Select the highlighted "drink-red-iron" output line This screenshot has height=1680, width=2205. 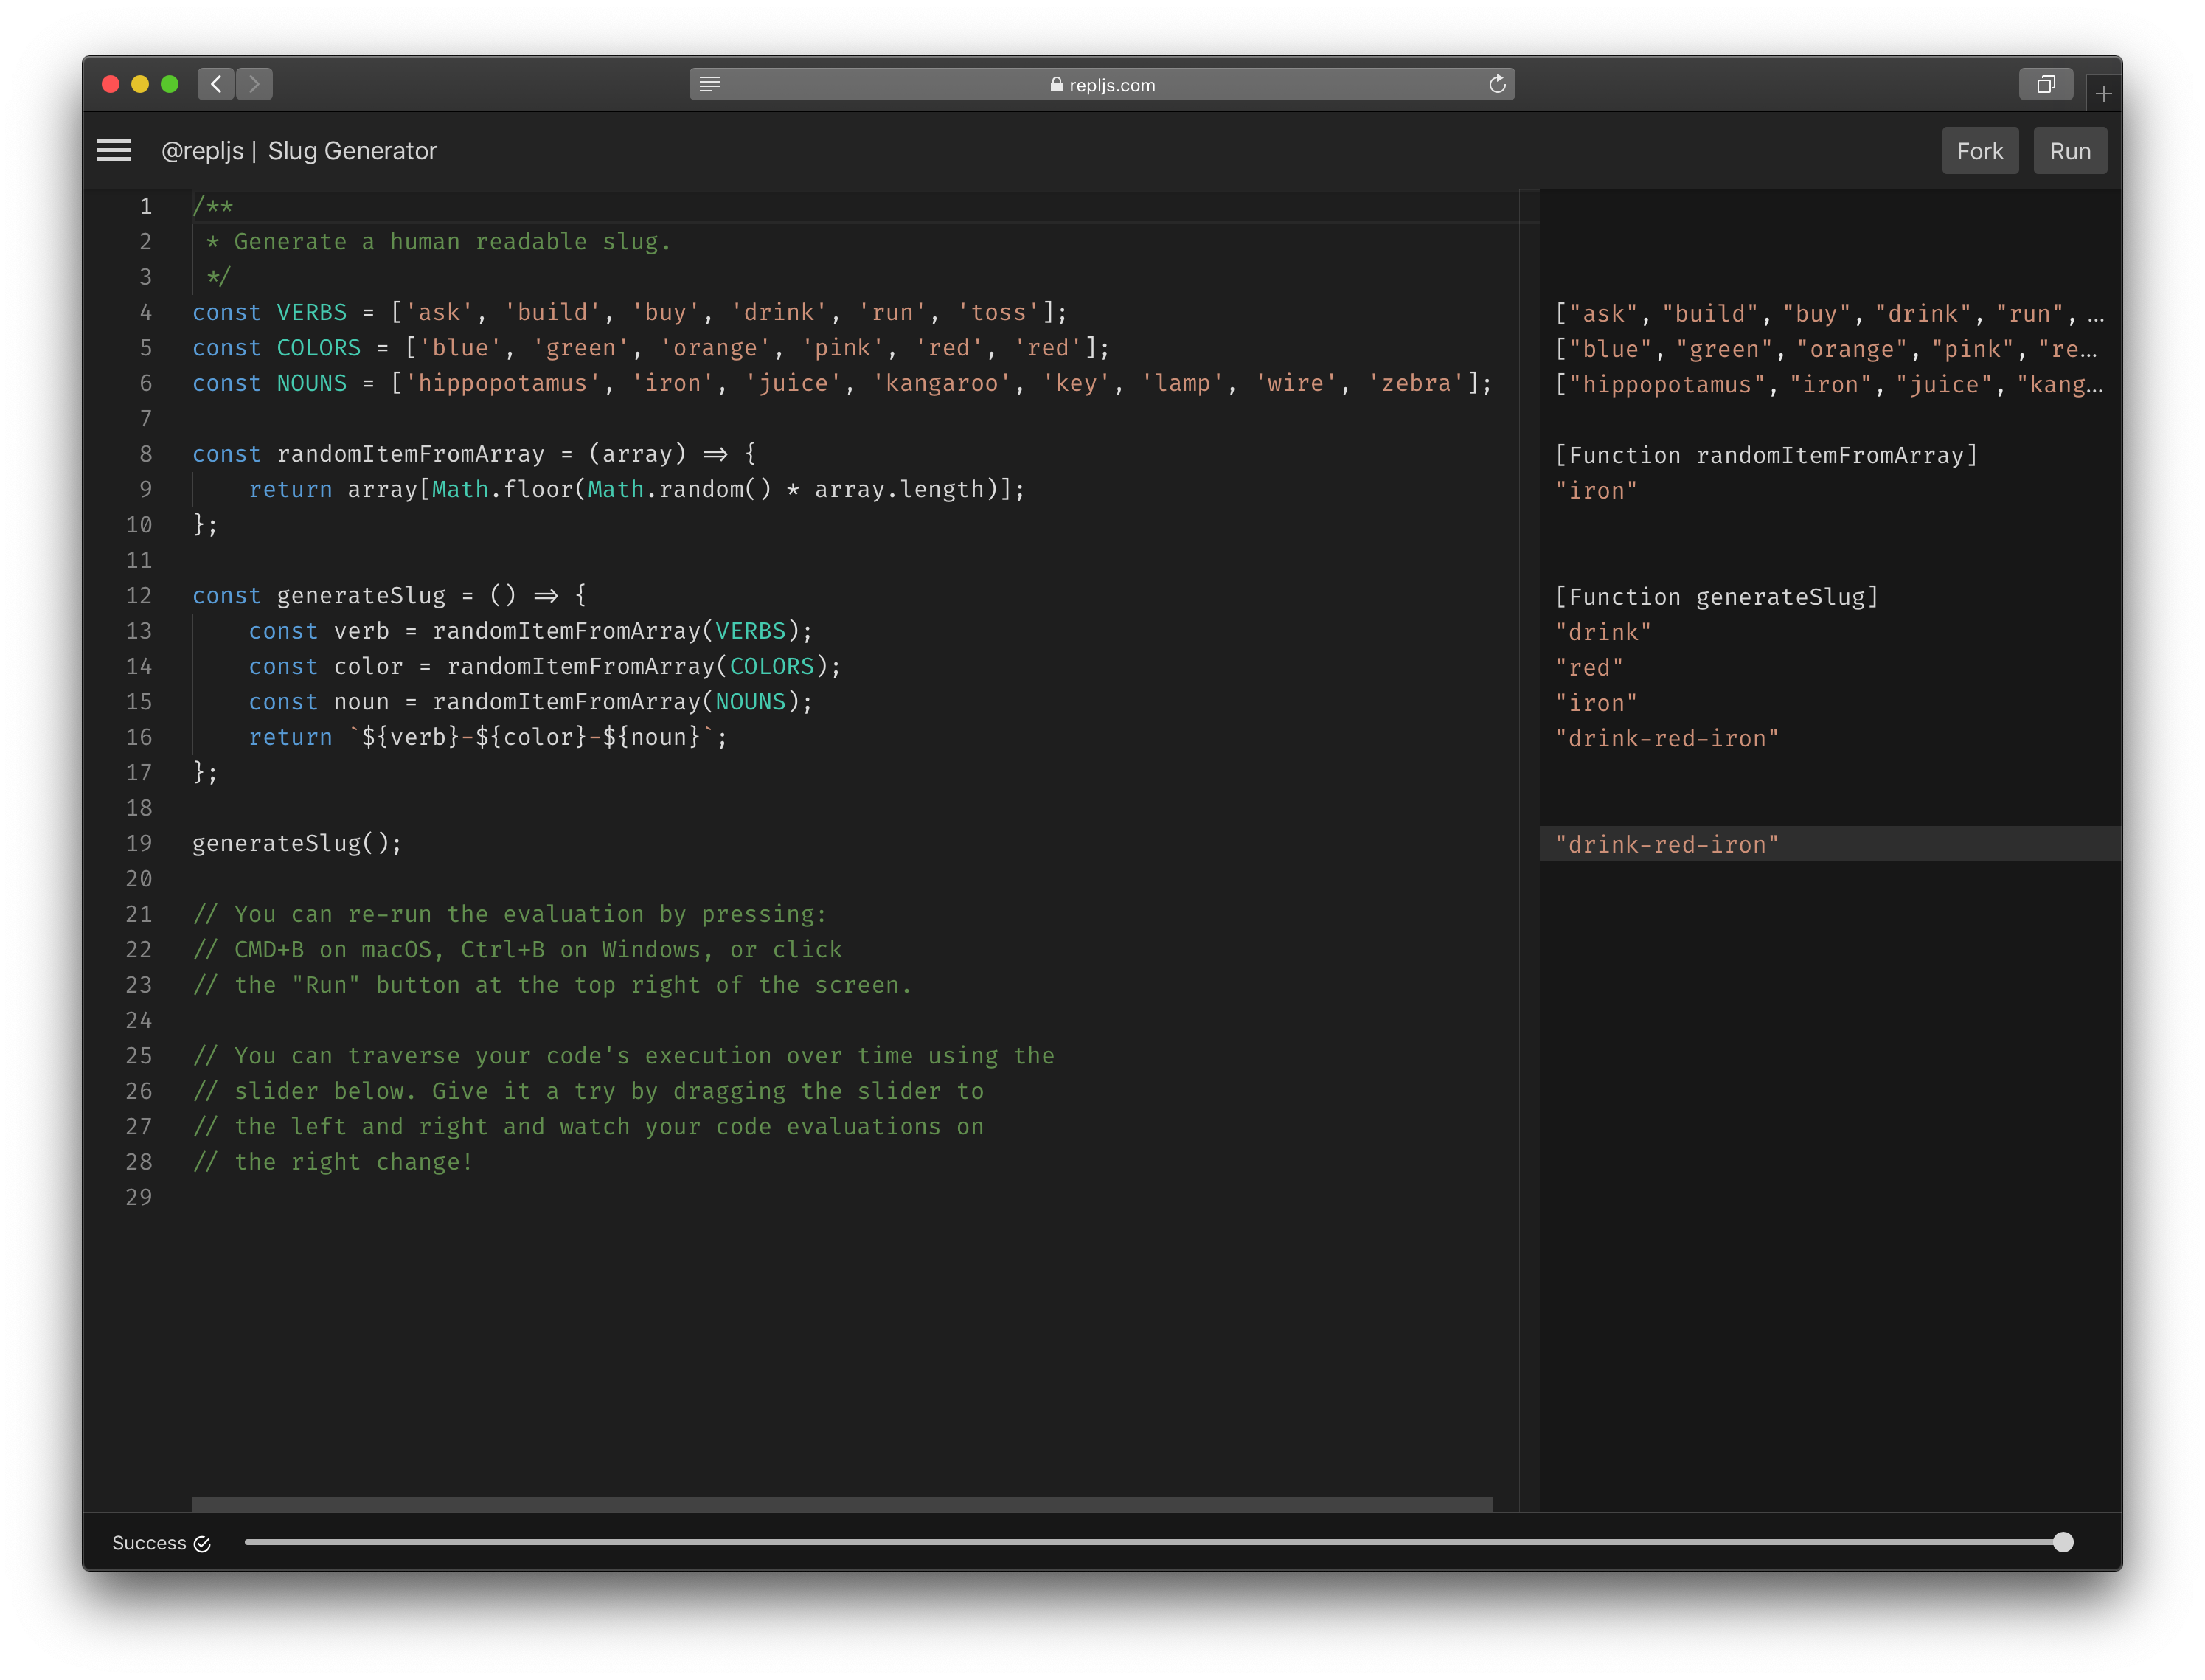point(1666,844)
